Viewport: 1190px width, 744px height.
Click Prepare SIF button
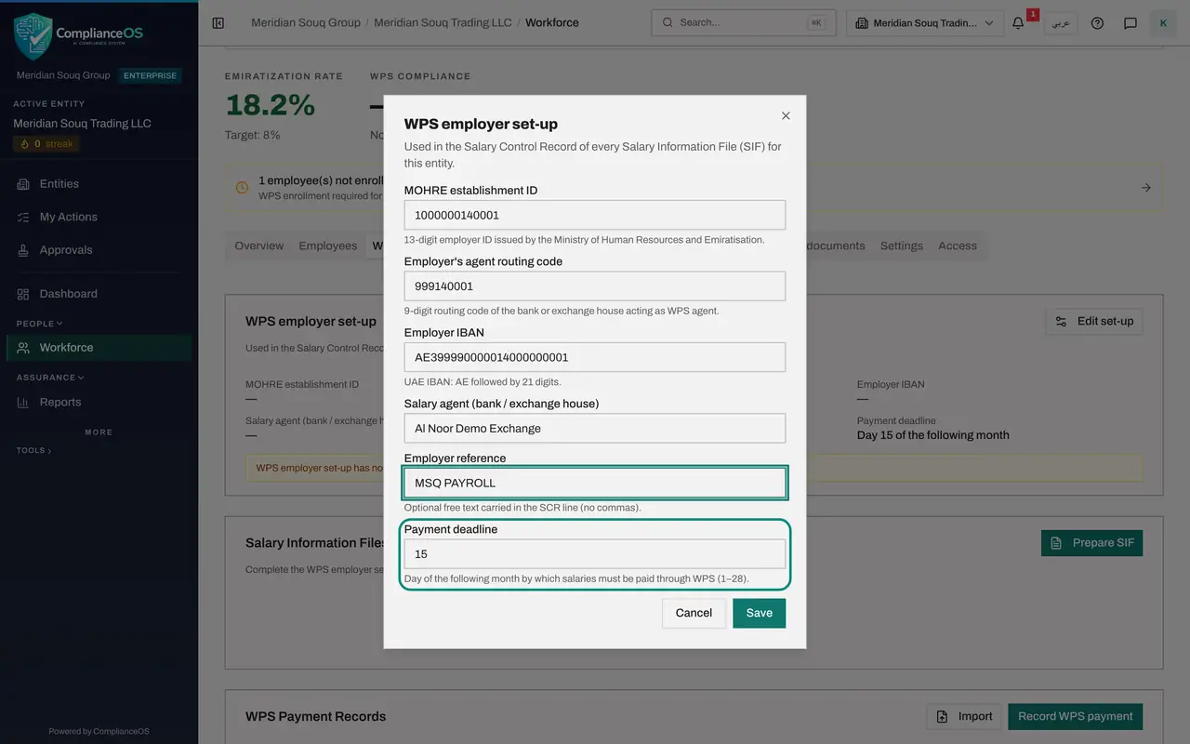click(1091, 543)
